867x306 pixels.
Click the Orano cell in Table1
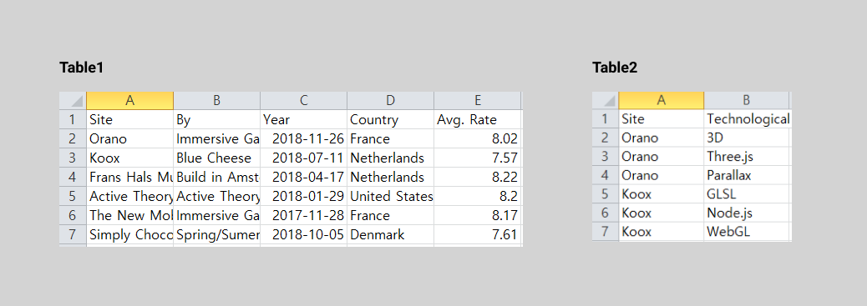(x=130, y=139)
